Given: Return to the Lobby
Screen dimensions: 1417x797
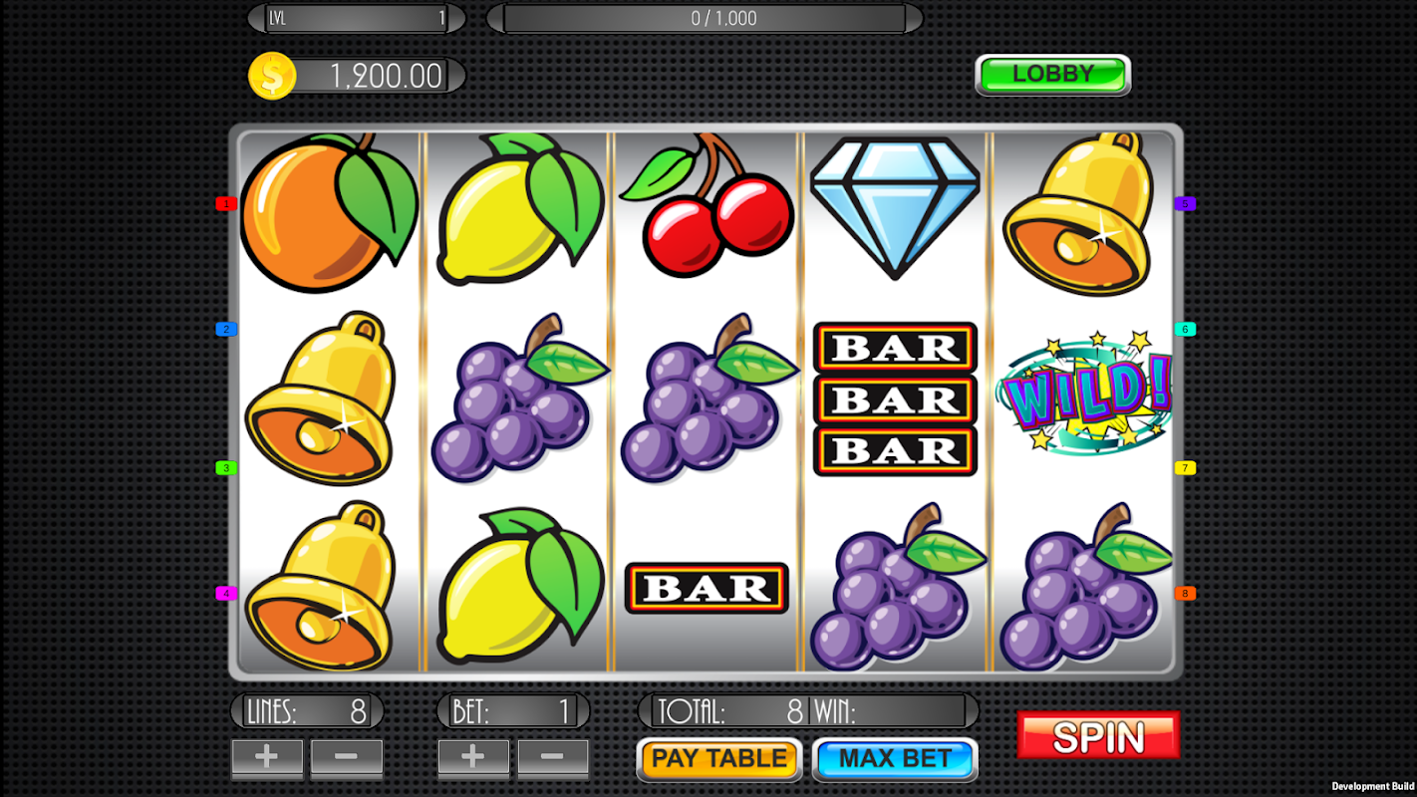Looking at the screenshot, I should (x=1053, y=75).
